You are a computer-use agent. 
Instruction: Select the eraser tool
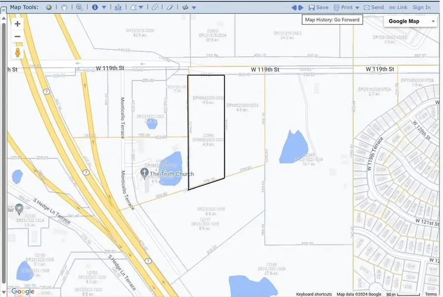coord(170,7)
